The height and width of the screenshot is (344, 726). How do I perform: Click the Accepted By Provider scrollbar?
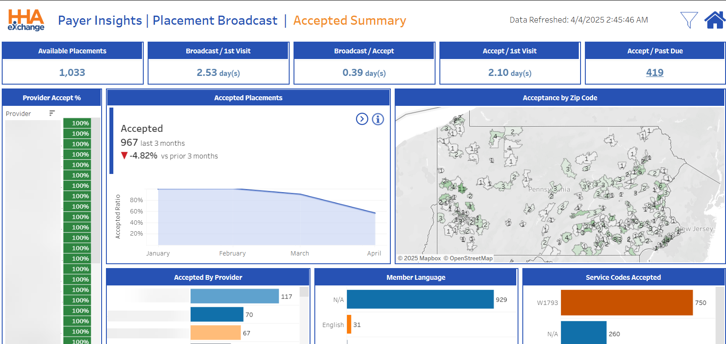click(304, 292)
